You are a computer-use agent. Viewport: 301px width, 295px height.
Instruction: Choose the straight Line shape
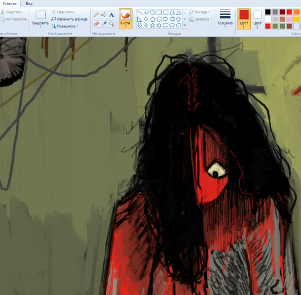click(x=140, y=13)
